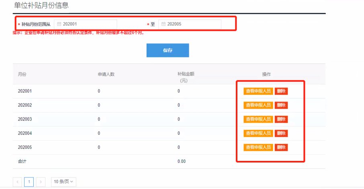Select the 202002 month cell

[x=25, y=105]
